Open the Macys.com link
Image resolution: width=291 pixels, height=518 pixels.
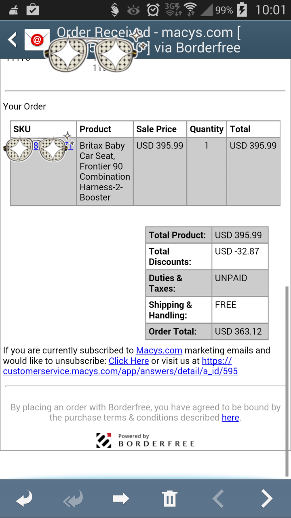(x=159, y=350)
